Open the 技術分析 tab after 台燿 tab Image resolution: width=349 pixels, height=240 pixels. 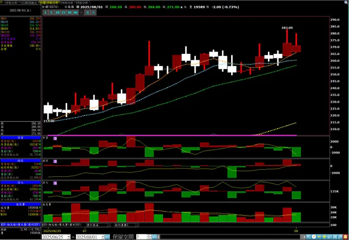[67, 3]
